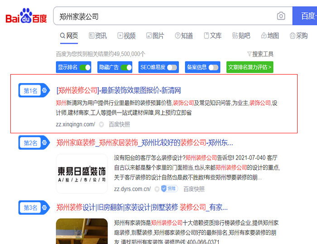Click the 第2名 rank badge icon
The image size is (317, 244).
coord(34,143)
